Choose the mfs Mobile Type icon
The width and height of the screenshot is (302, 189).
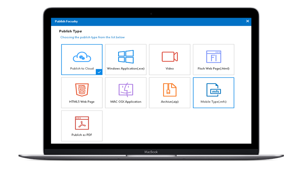(x=214, y=90)
